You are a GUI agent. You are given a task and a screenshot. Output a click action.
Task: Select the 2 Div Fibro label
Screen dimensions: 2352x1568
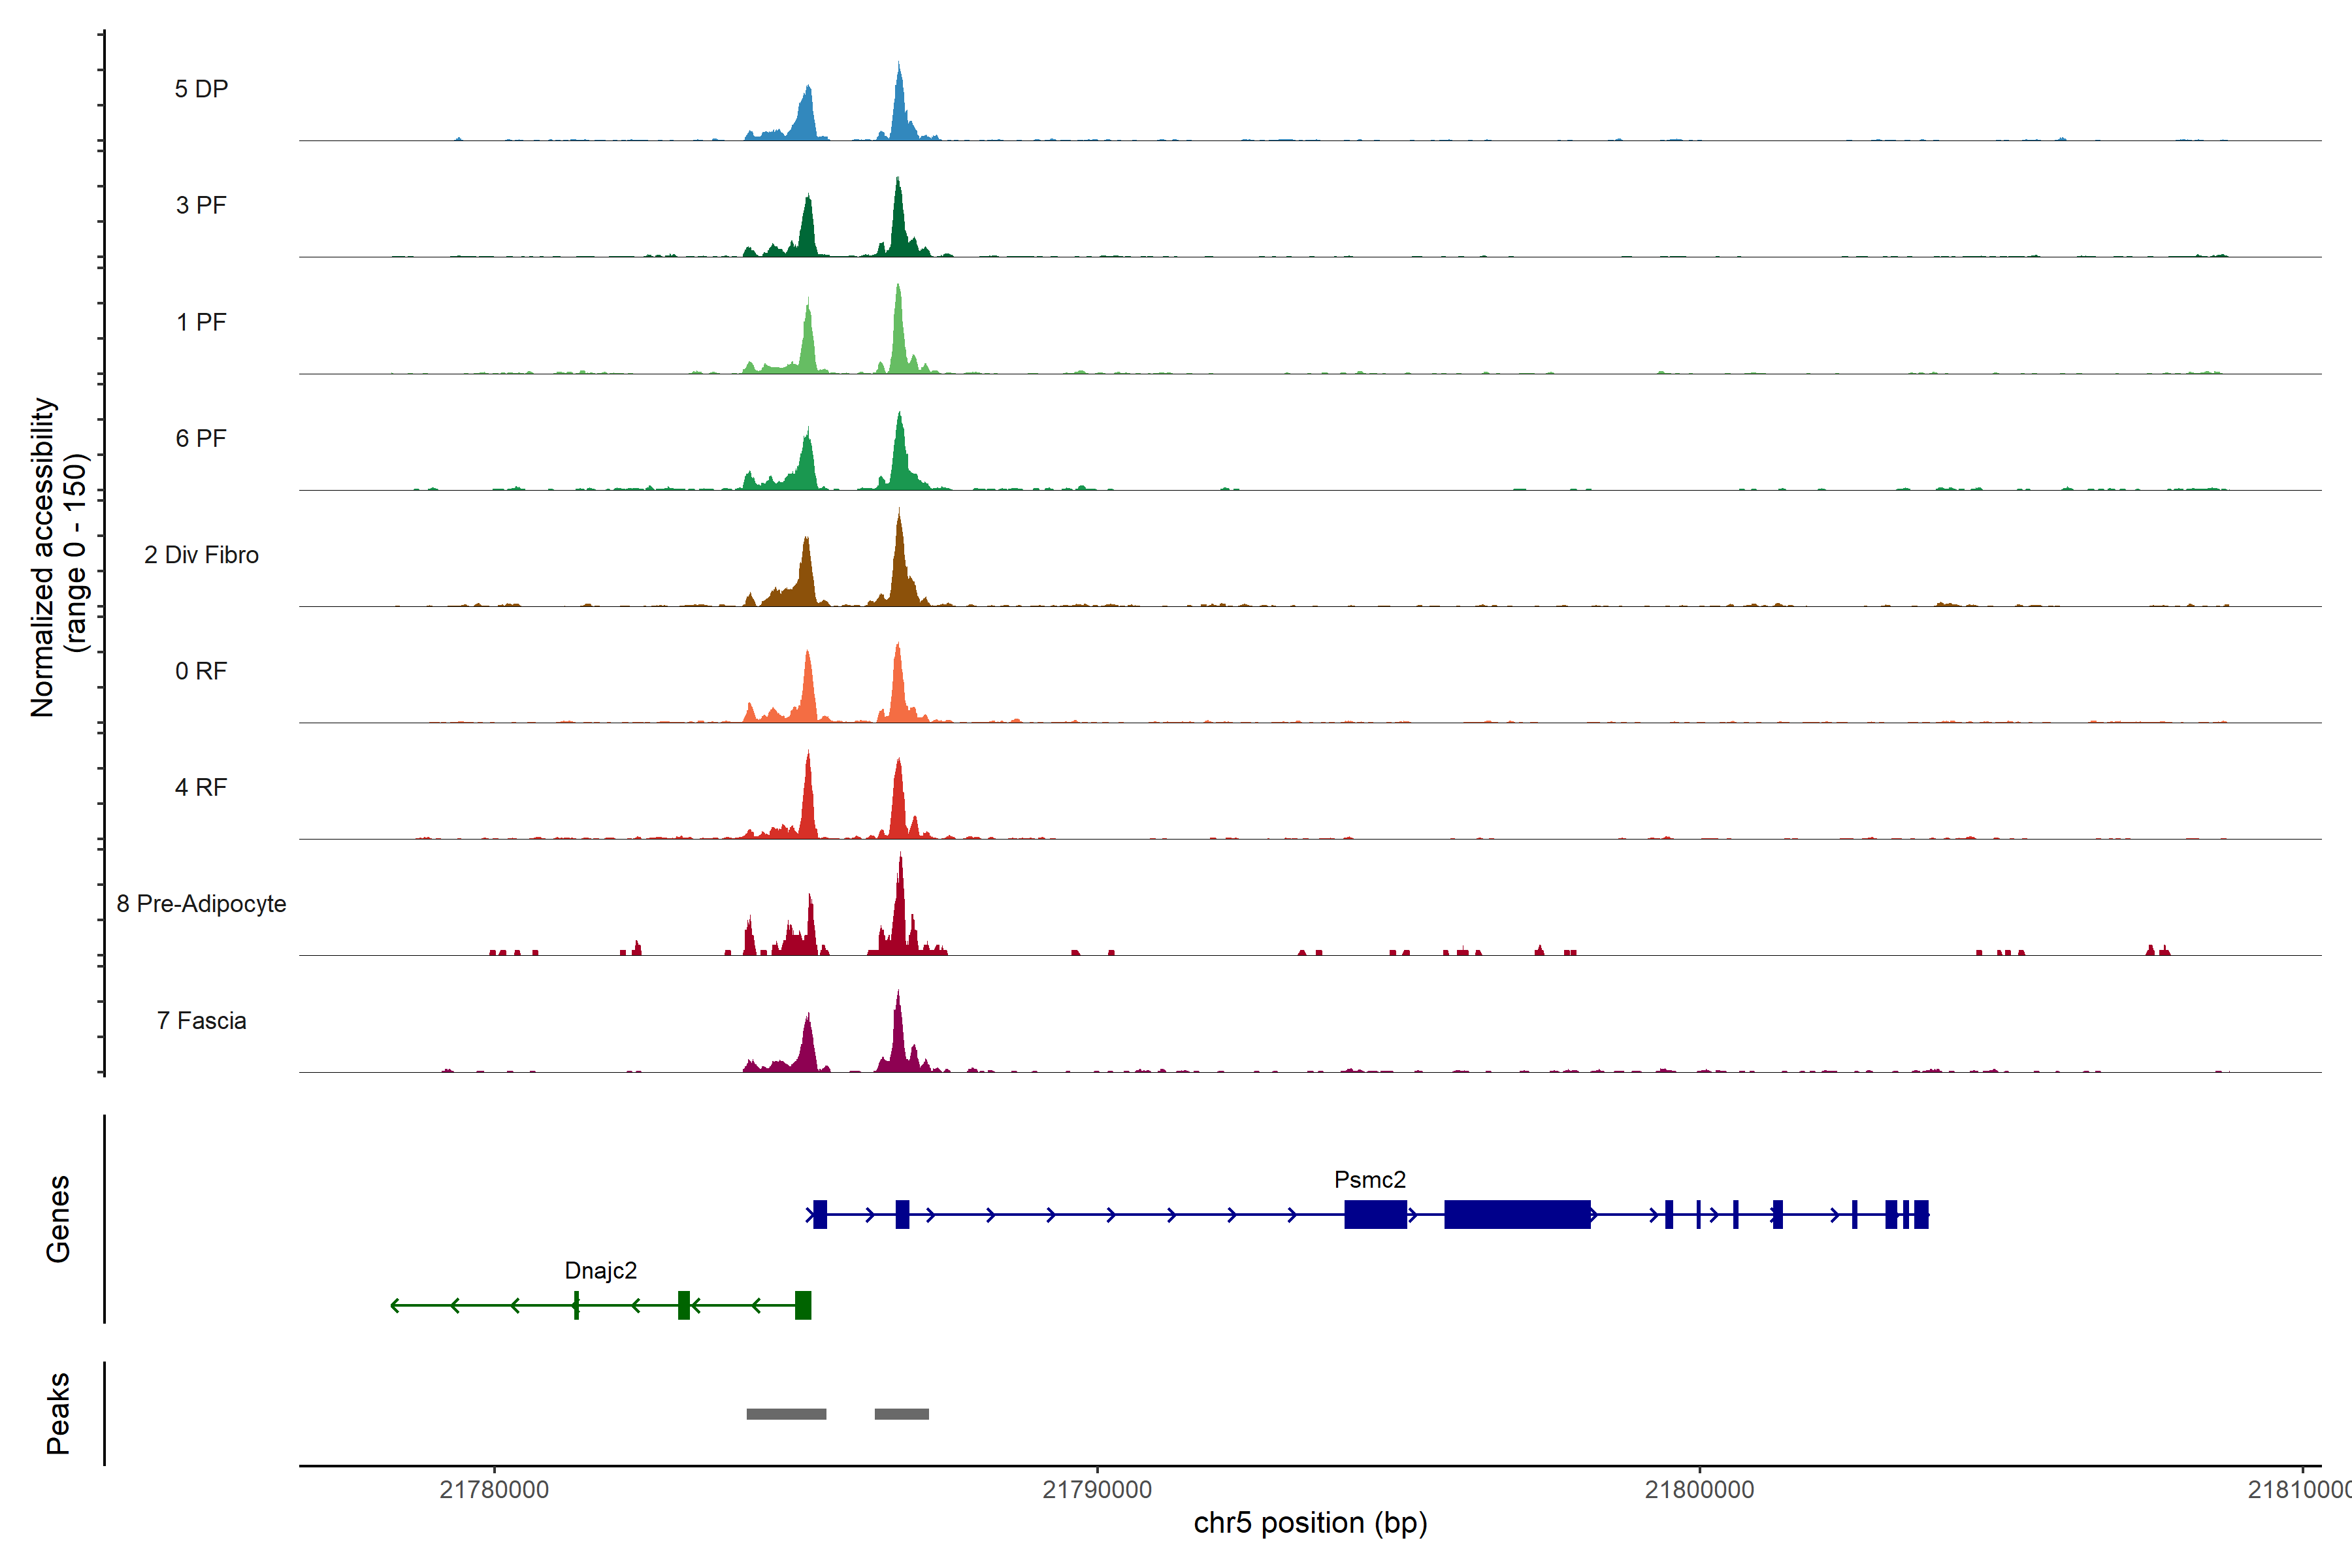click(201, 555)
